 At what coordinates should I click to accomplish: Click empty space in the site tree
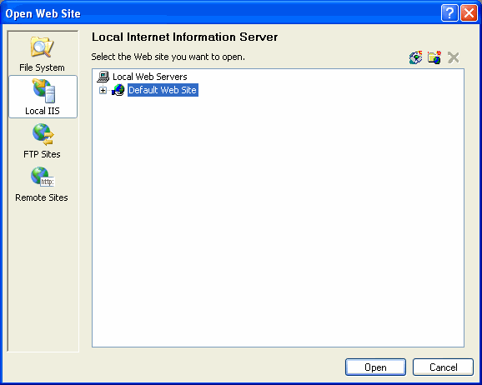278,221
